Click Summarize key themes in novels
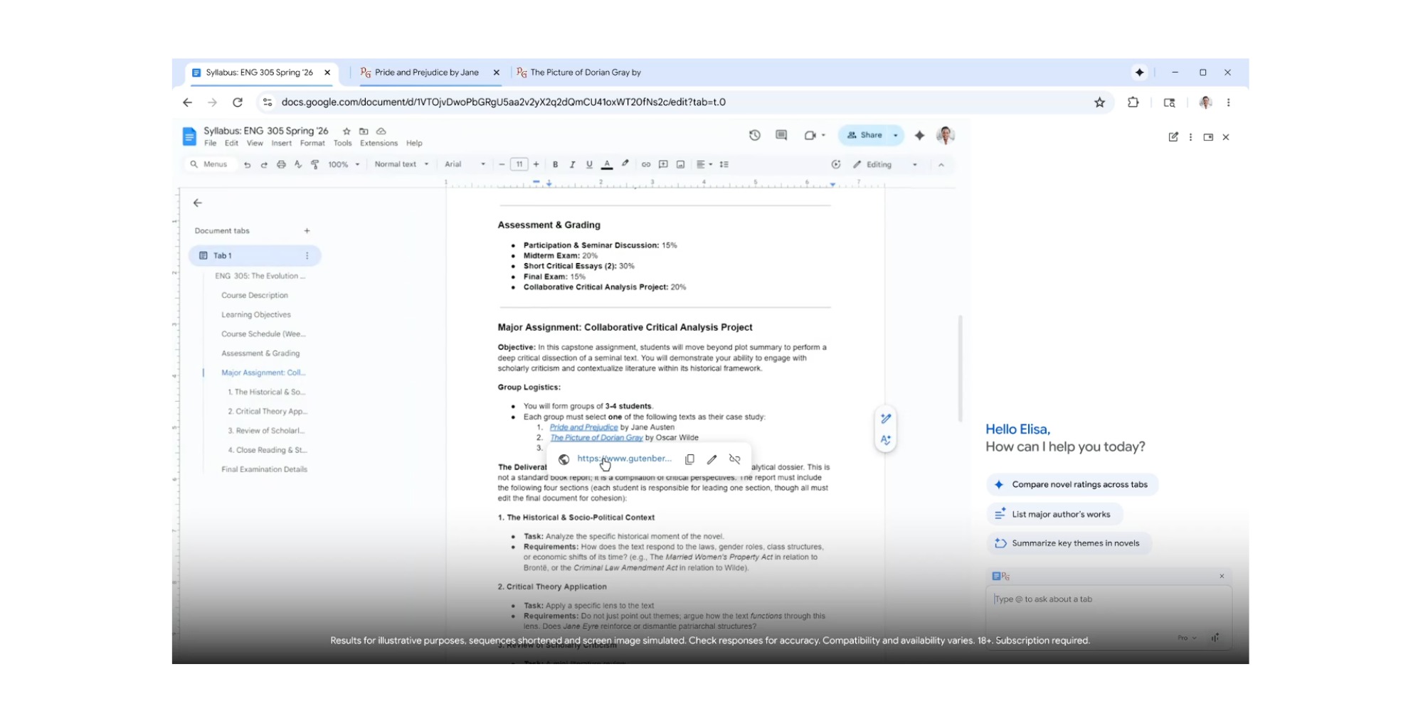 tap(1069, 543)
